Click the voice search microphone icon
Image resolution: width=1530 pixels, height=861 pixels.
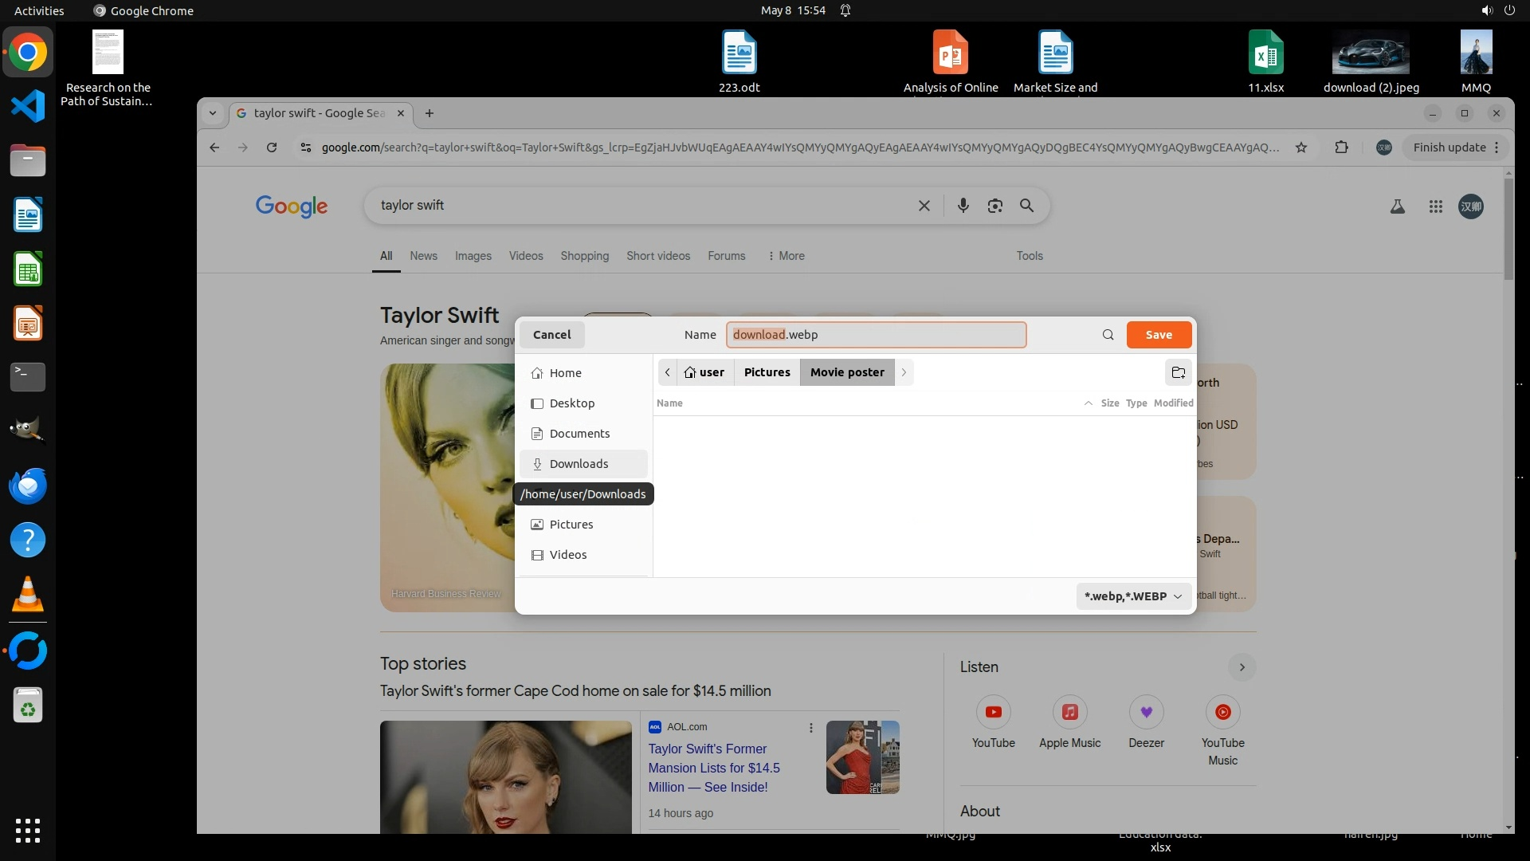click(x=963, y=206)
